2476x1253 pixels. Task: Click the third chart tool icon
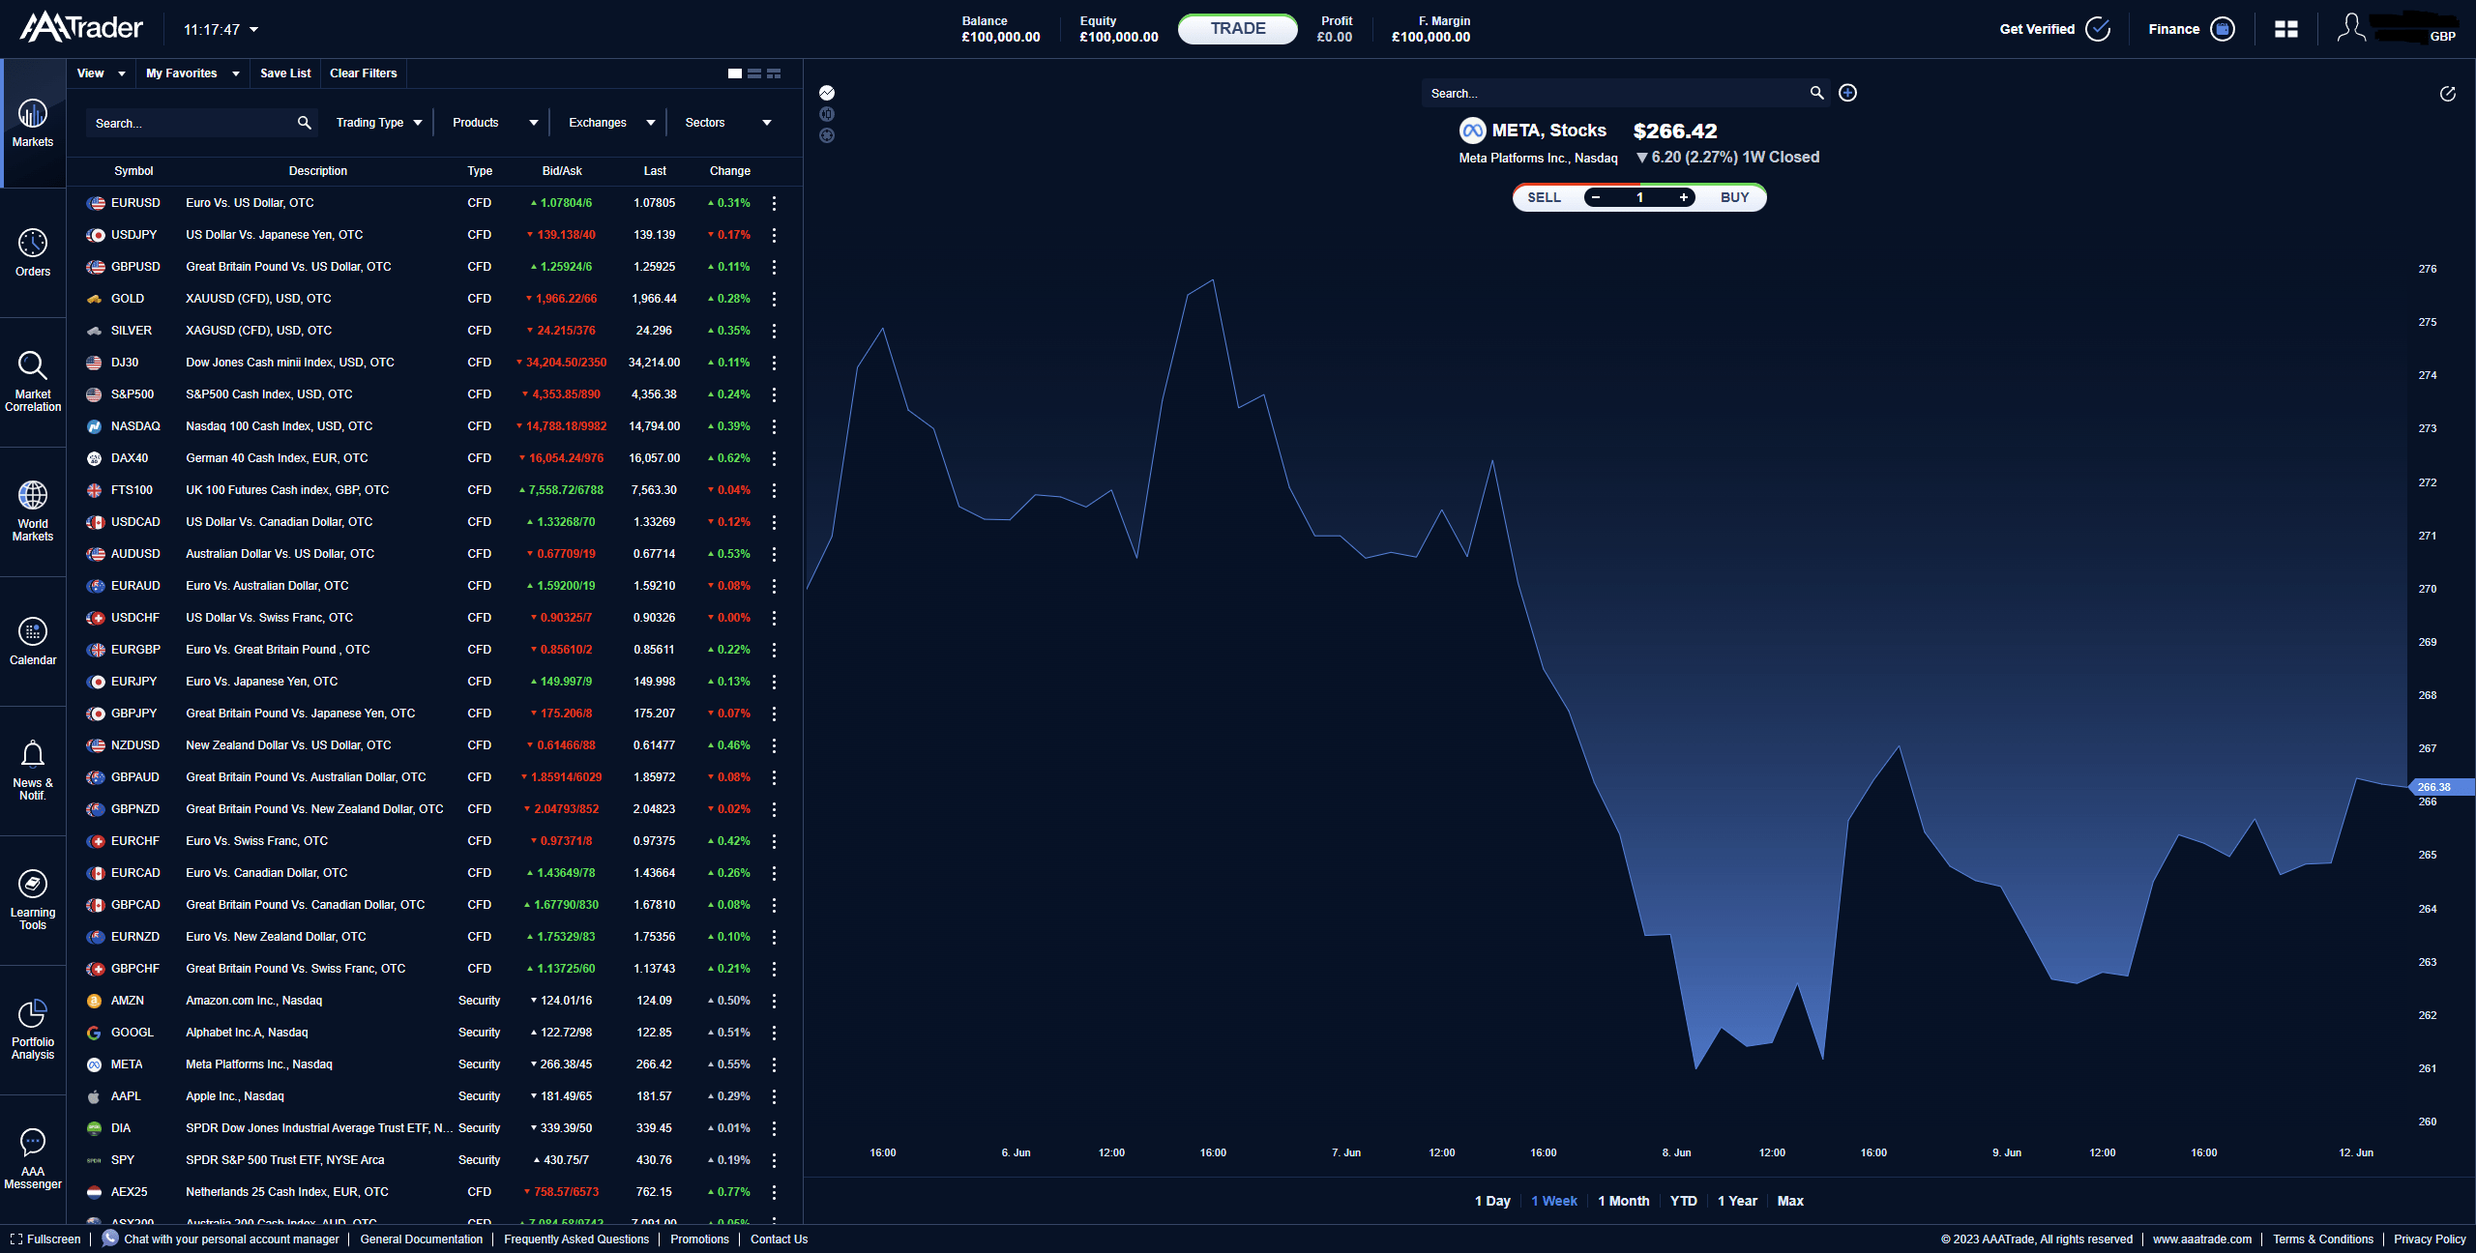pos(827,135)
